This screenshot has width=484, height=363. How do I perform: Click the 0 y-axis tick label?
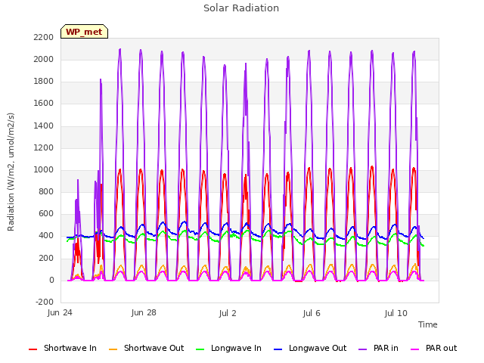tap(51, 281)
